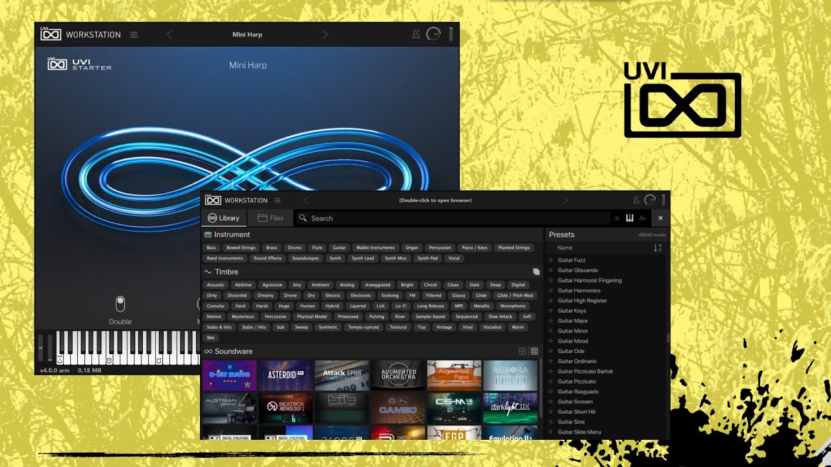Open the hamburger menu in the Mini Harp window
This screenshot has width=831, height=467.
(x=134, y=35)
